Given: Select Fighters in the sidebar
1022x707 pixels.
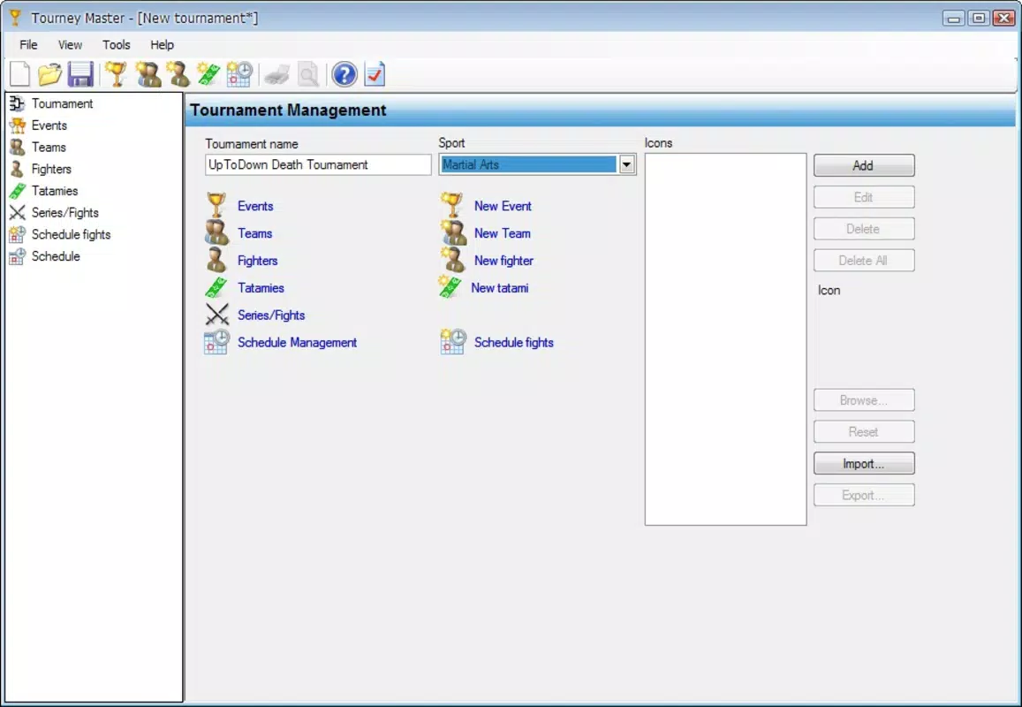Looking at the screenshot, I should (x=51, y=169).
